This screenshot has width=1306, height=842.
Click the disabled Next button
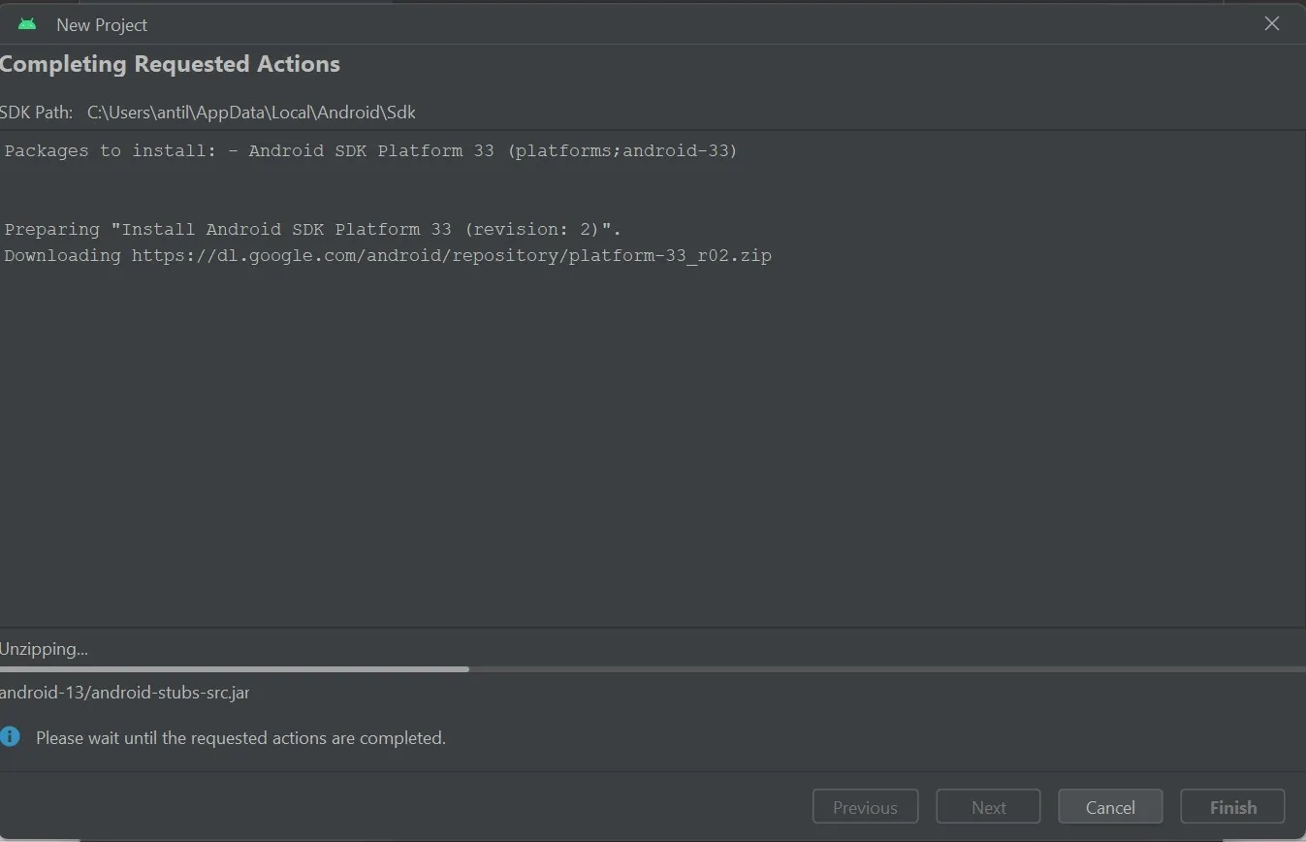pos(988,807)
